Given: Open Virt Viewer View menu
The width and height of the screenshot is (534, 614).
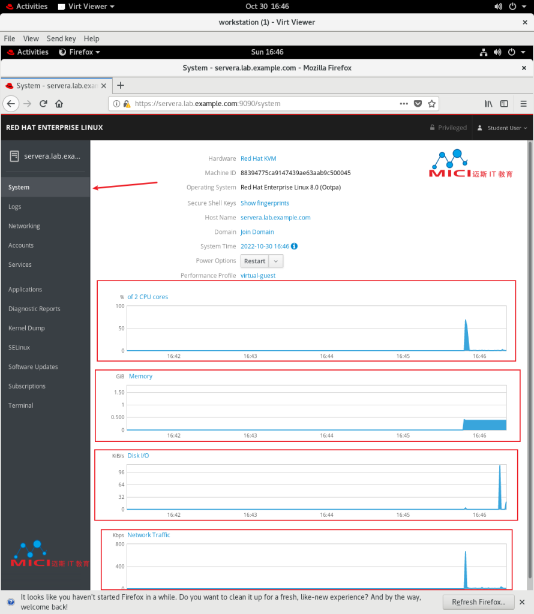Looking at the screenshot, I should (31, 38).
